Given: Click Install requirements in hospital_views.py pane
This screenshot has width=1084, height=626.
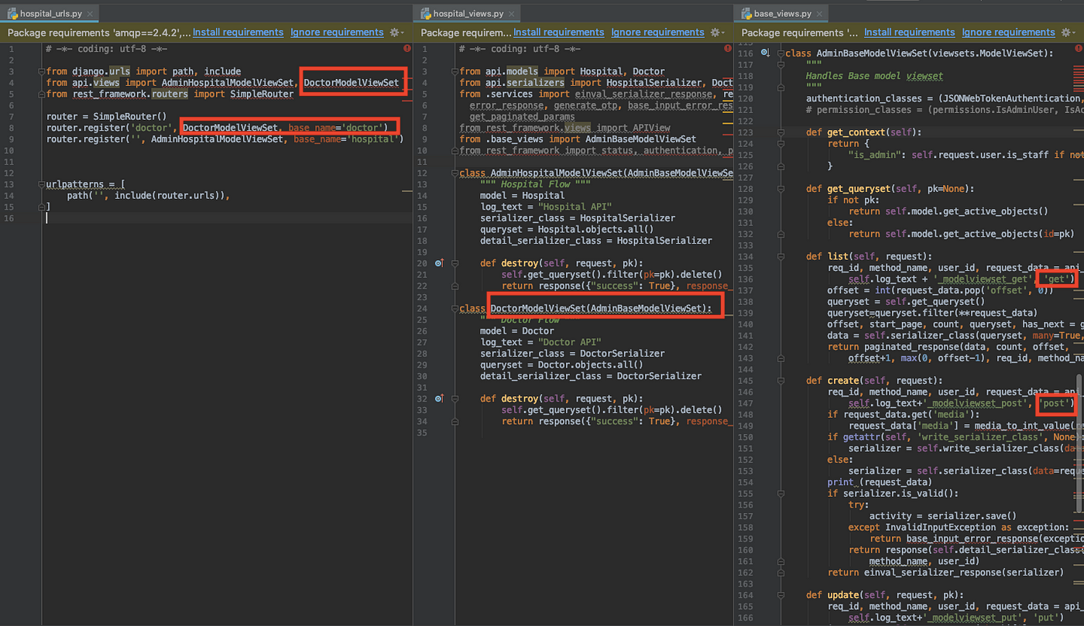Looking at the screenshot, I should [558, 32].
